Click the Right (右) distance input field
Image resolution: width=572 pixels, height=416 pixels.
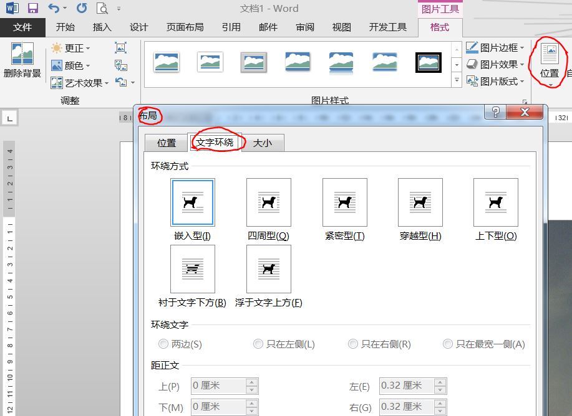coord(407,407)
